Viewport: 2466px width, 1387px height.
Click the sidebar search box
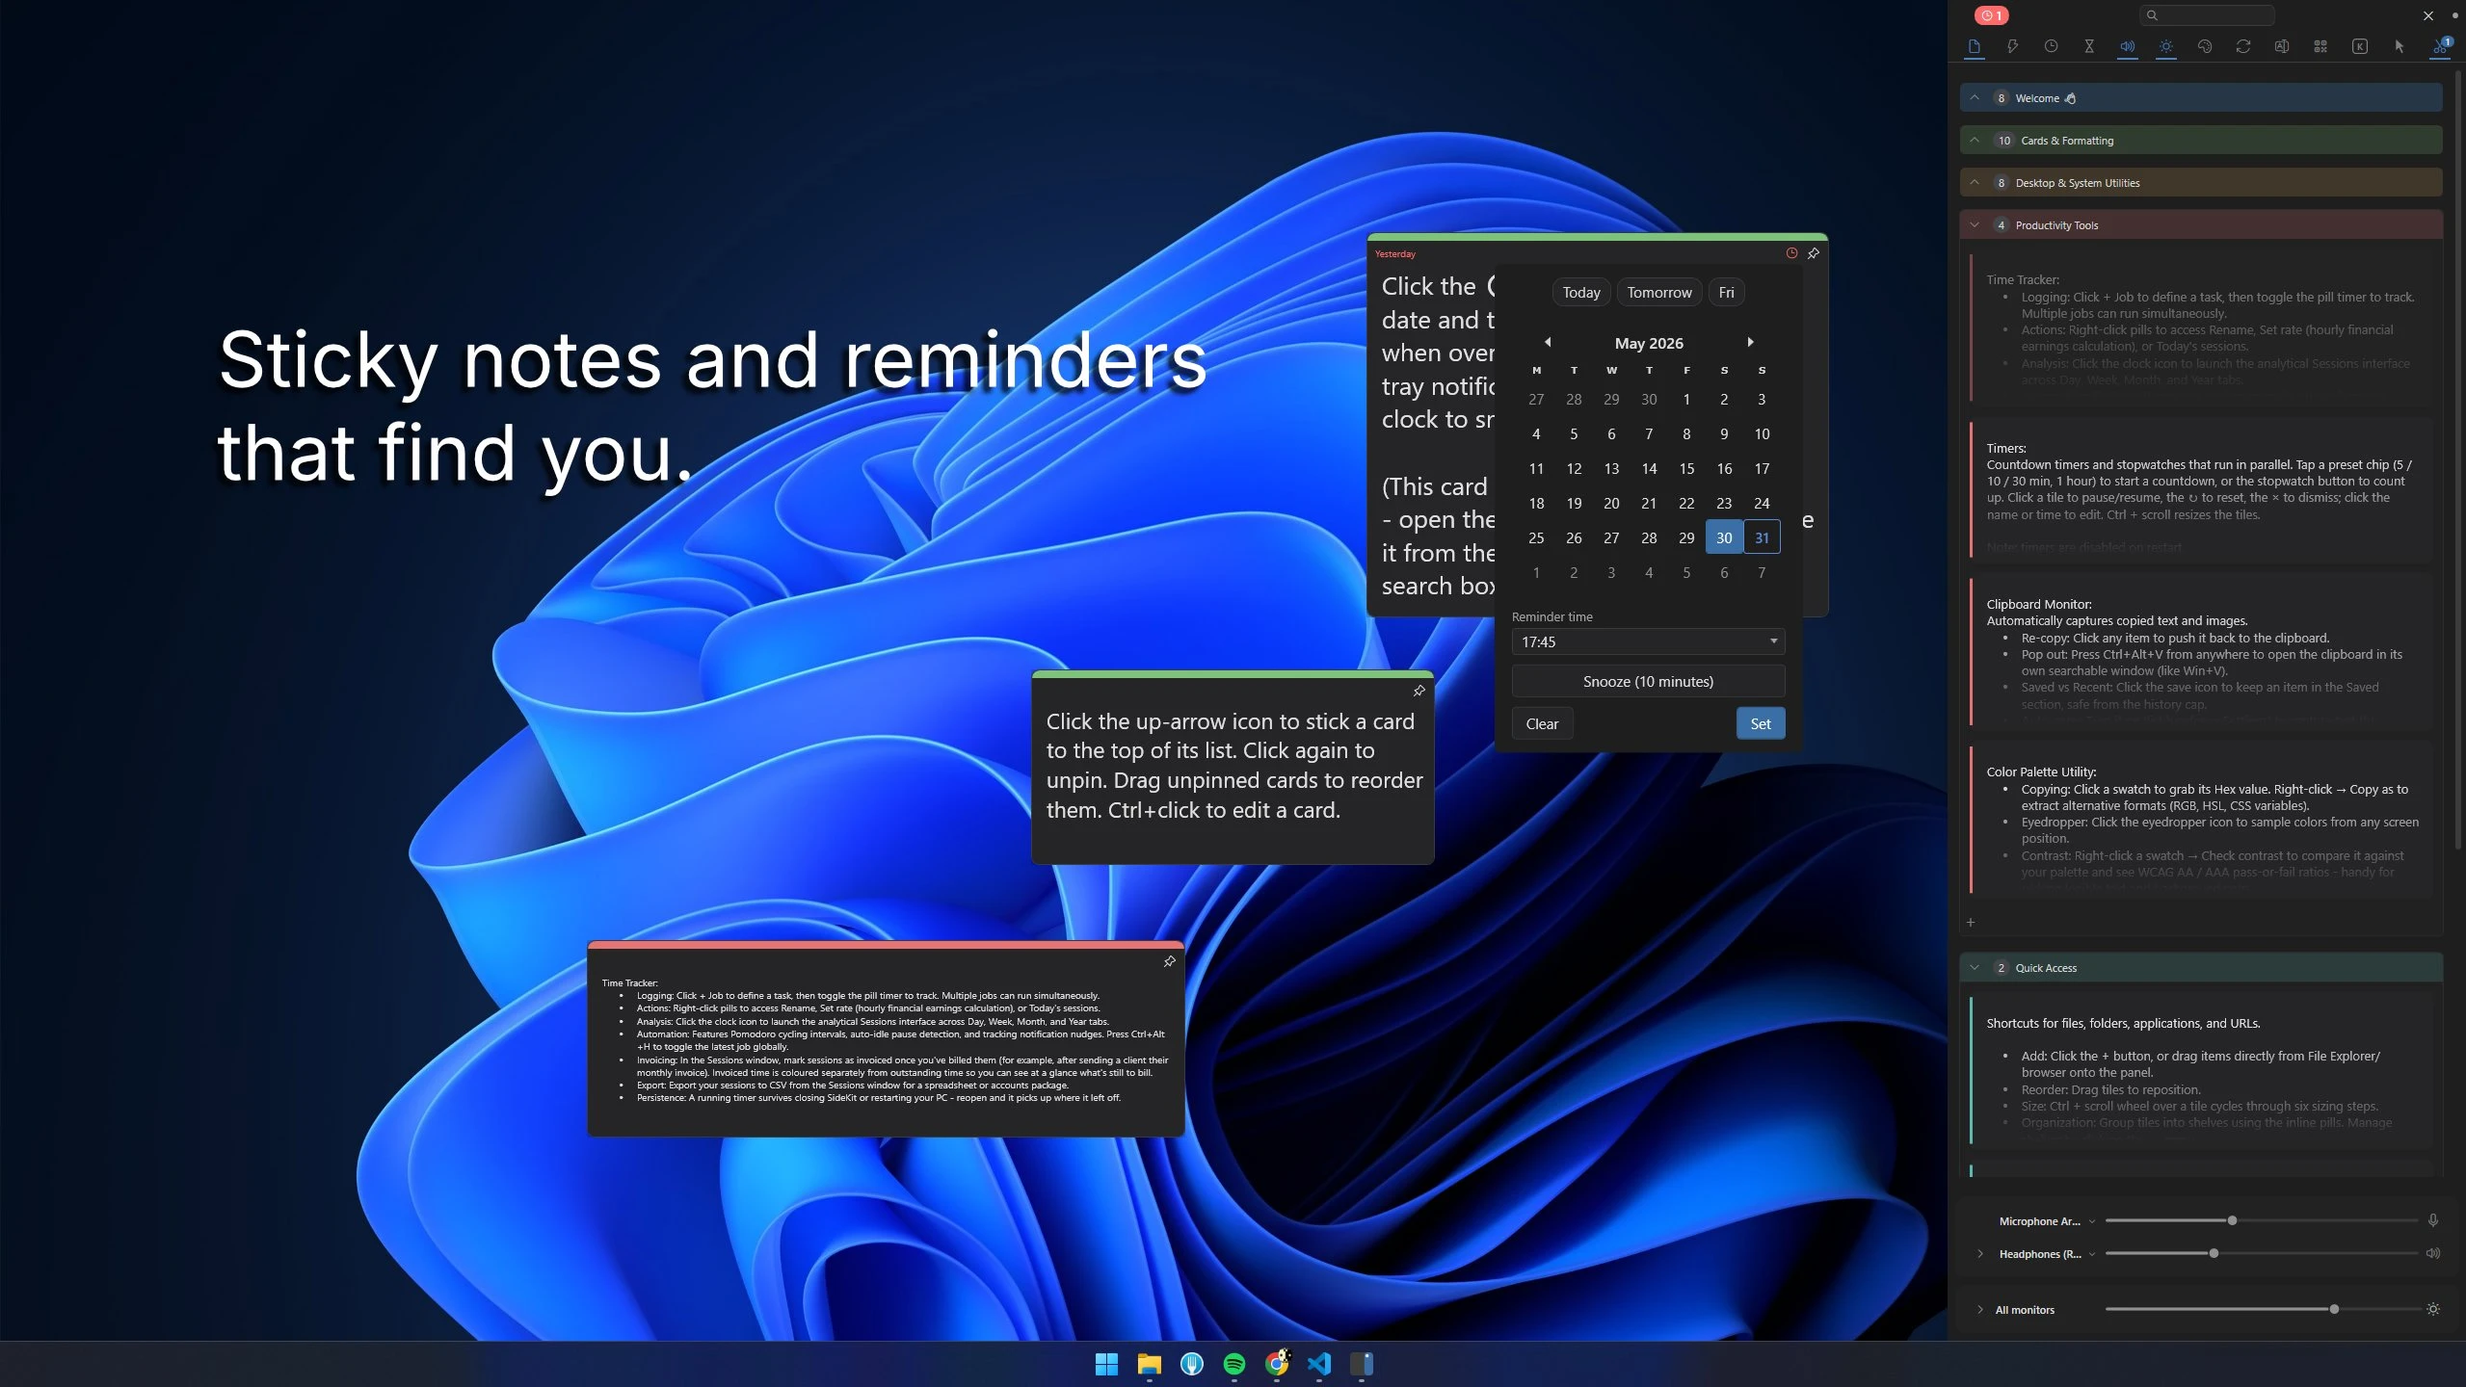[2207, 15]
